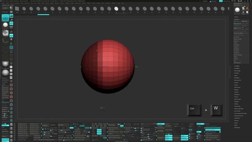Toggle the wide cyan button in bottom right shelf

(213, 130)
